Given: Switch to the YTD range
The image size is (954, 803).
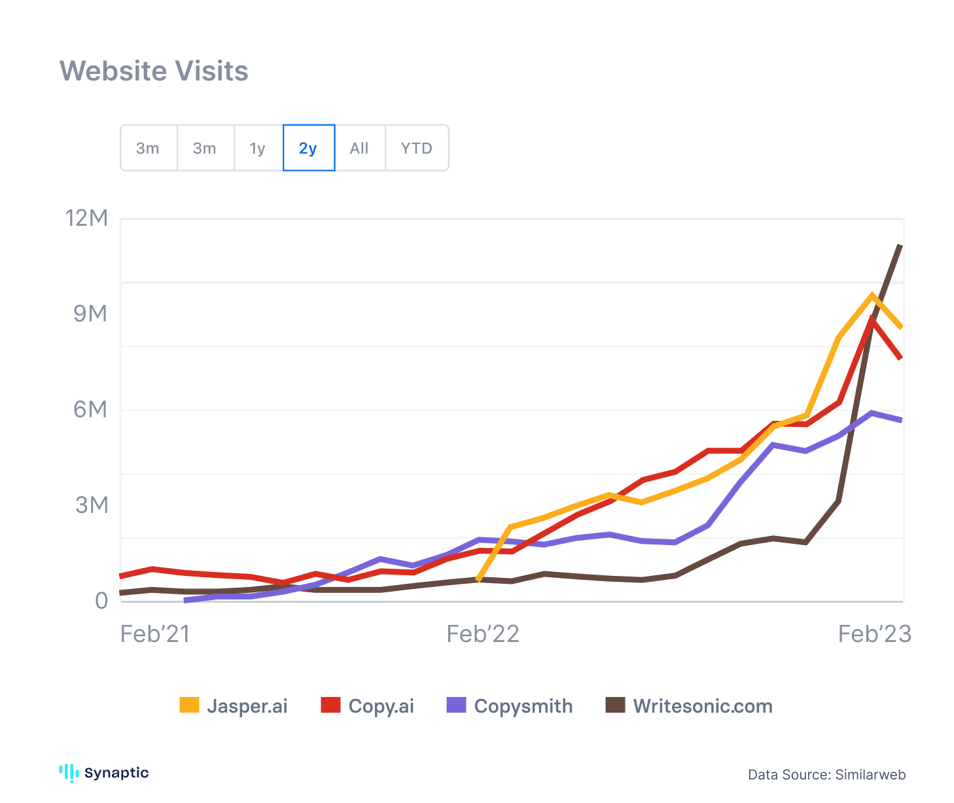Looking at the screenshot, I should (417, 148).
